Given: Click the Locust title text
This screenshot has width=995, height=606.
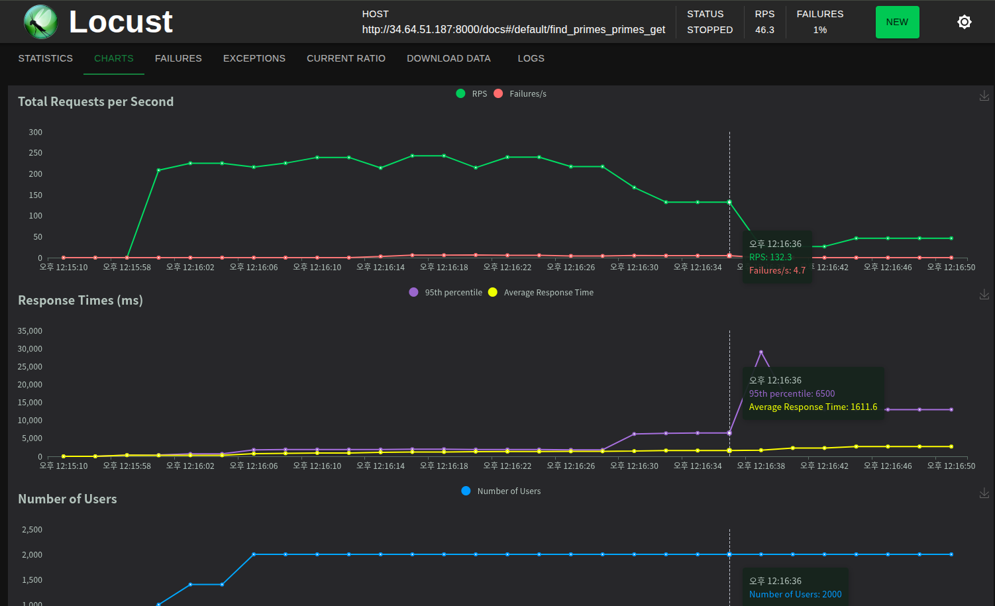Looking at the screenshot, I should click(121, 22).
